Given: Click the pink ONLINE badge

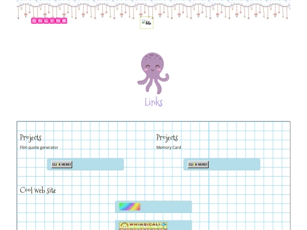Looking at the screenshot, I should [x=49, y=21].
